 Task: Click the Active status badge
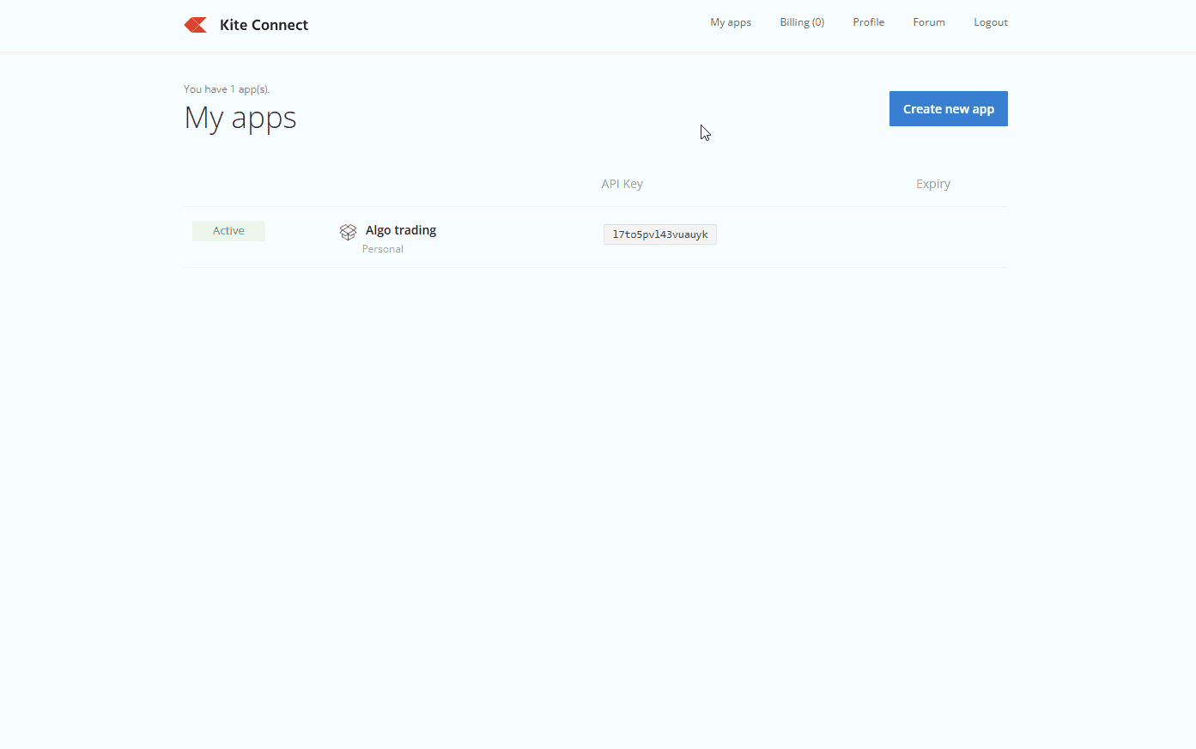click(228, 231)
